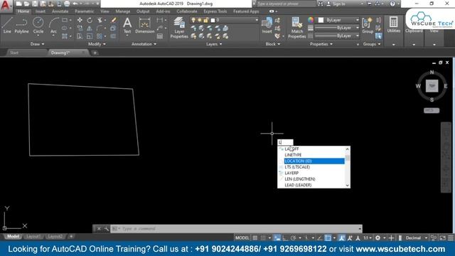
Task: Click the Mirror tool icon
Action: coord(90,28)
